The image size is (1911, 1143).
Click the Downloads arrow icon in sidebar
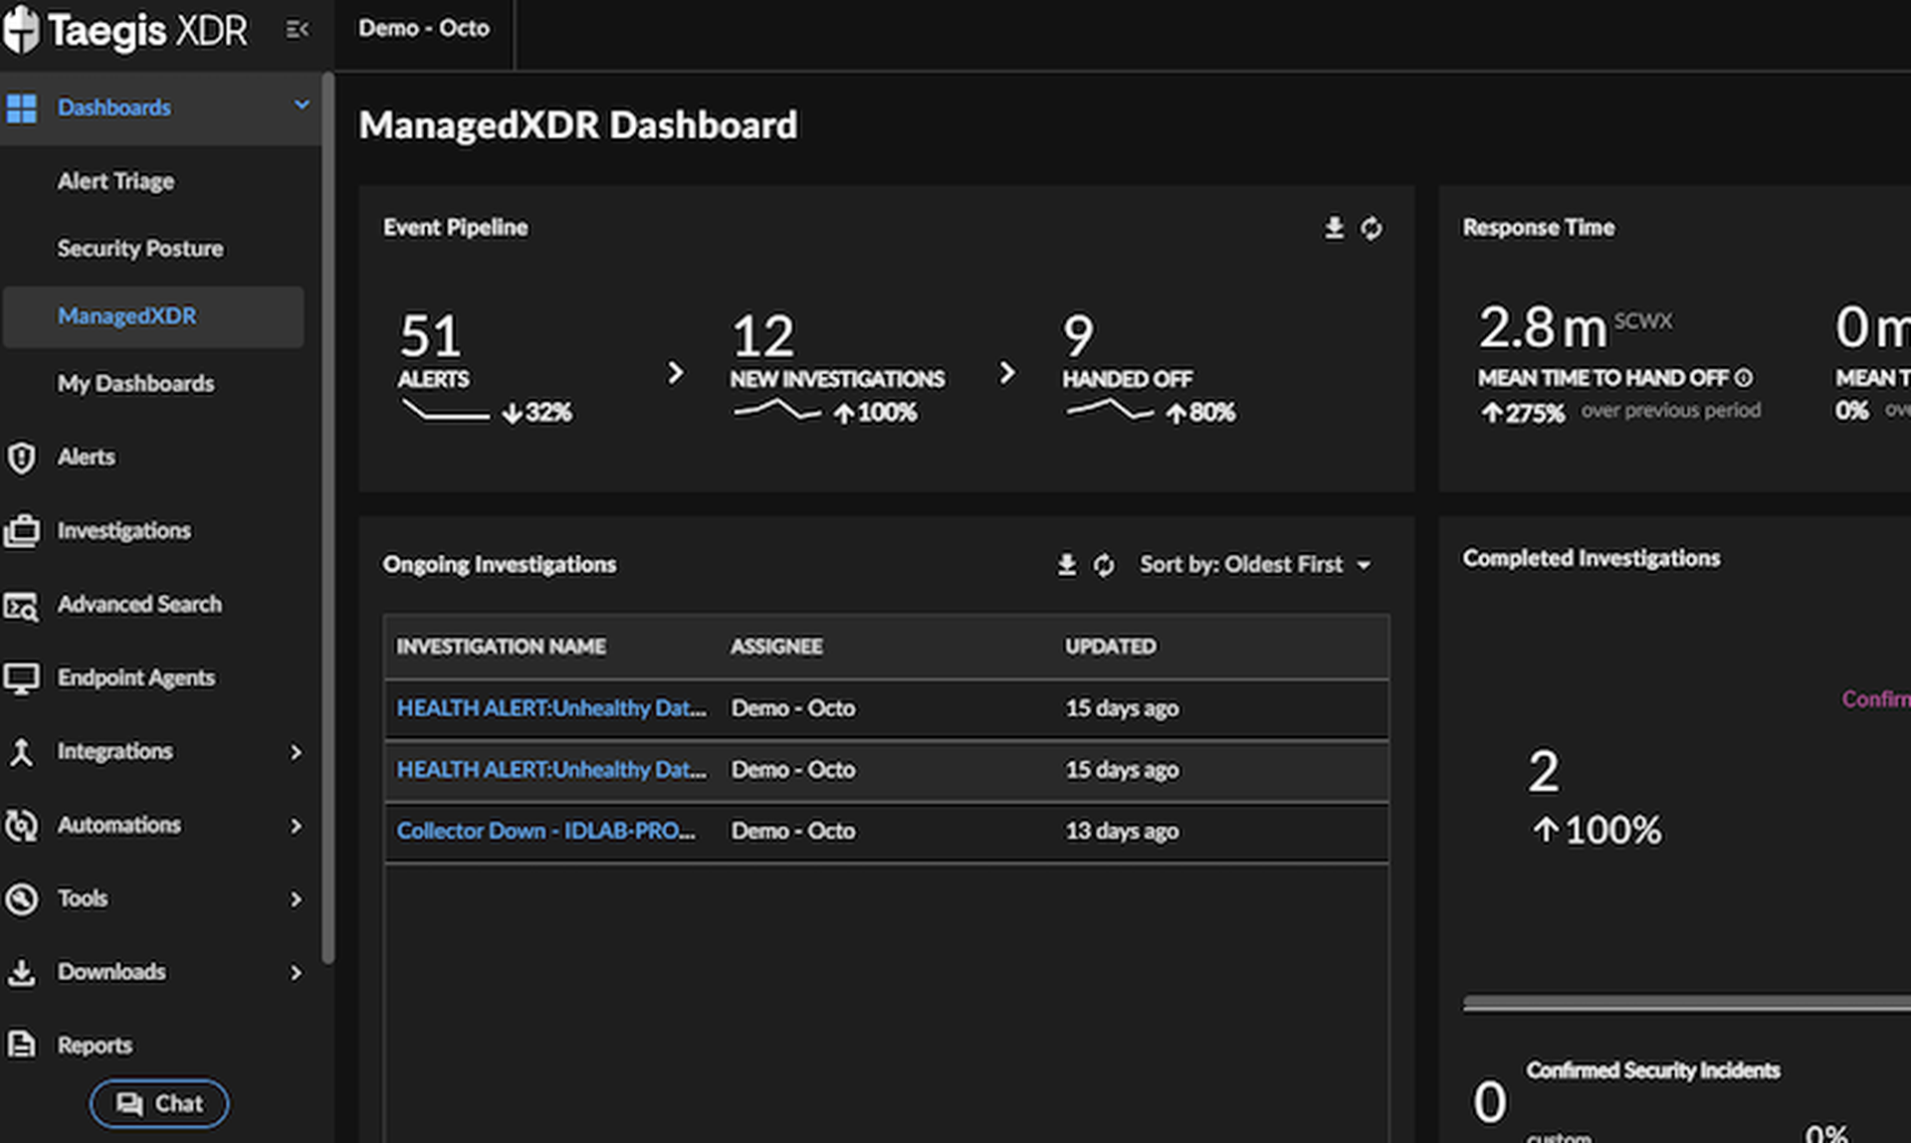coord(21,972)
